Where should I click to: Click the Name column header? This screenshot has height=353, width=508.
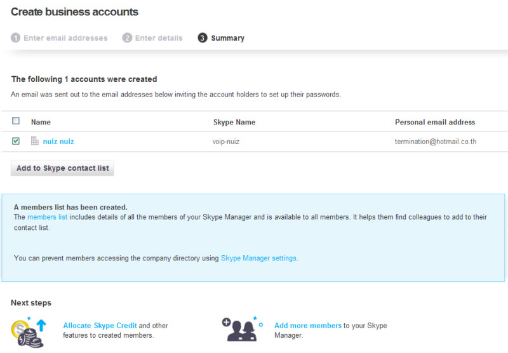tap(41, 122)
